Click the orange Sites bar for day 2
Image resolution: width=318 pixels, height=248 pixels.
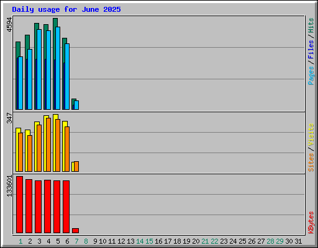[30, 153]
